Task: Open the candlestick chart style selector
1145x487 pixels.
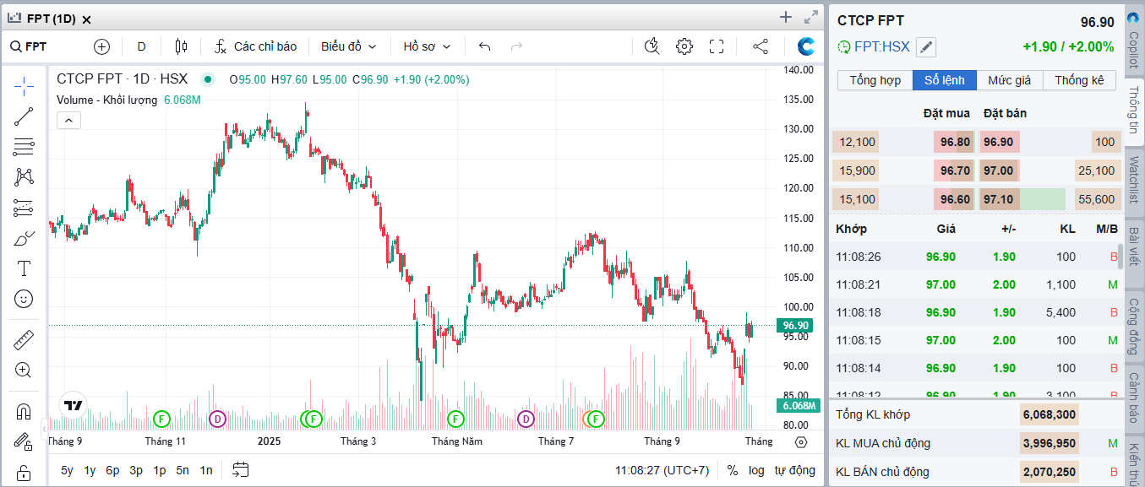Action: tap(180, 46)
